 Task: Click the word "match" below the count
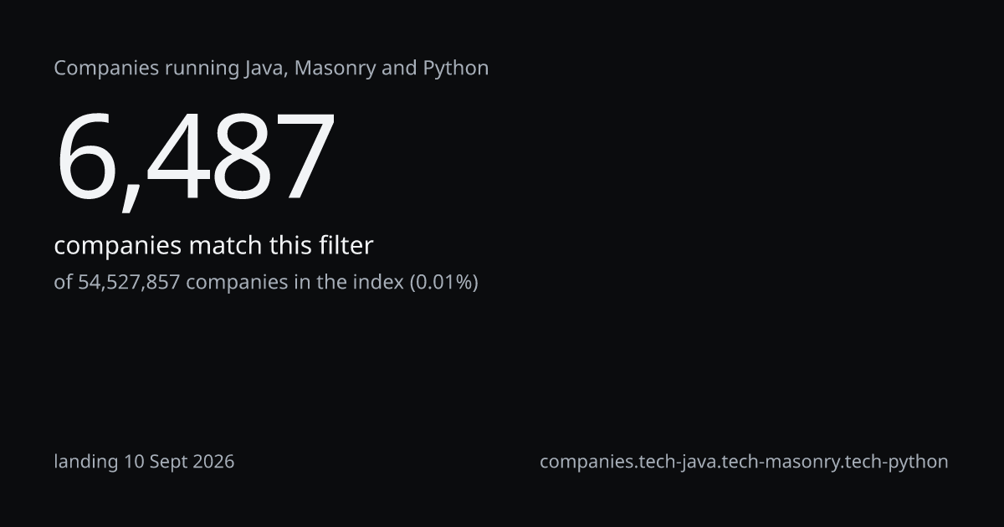coord(225,245)
